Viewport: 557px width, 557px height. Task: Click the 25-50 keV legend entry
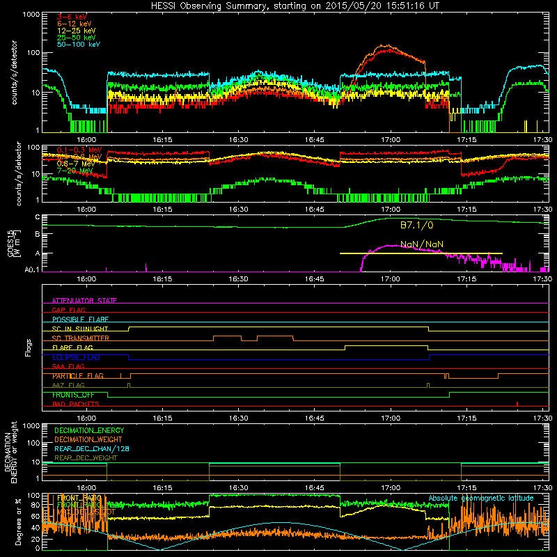click(77, 38)
